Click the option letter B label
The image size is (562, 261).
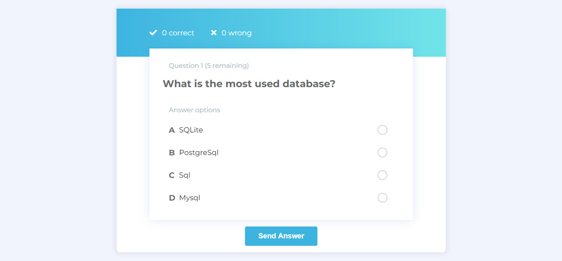click(171, 152)
